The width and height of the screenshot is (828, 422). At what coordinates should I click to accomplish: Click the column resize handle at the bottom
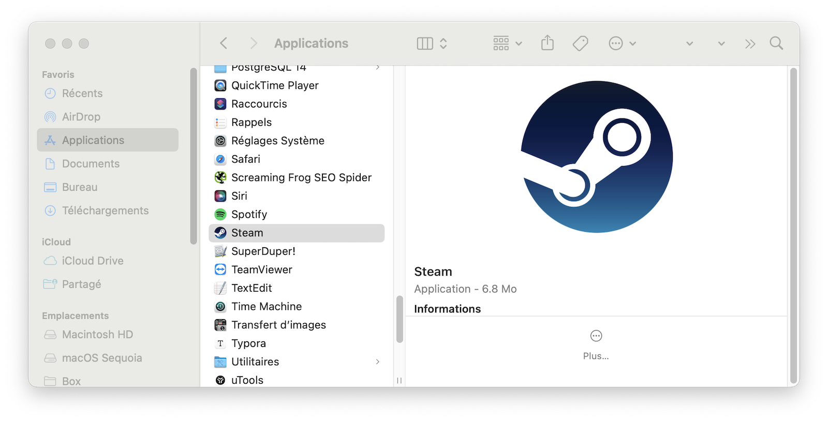[399, 381]
